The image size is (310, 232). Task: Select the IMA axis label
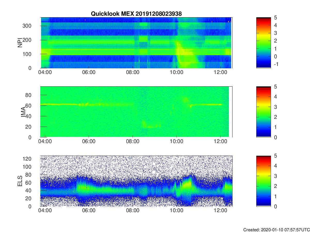[x=23, y=112]
